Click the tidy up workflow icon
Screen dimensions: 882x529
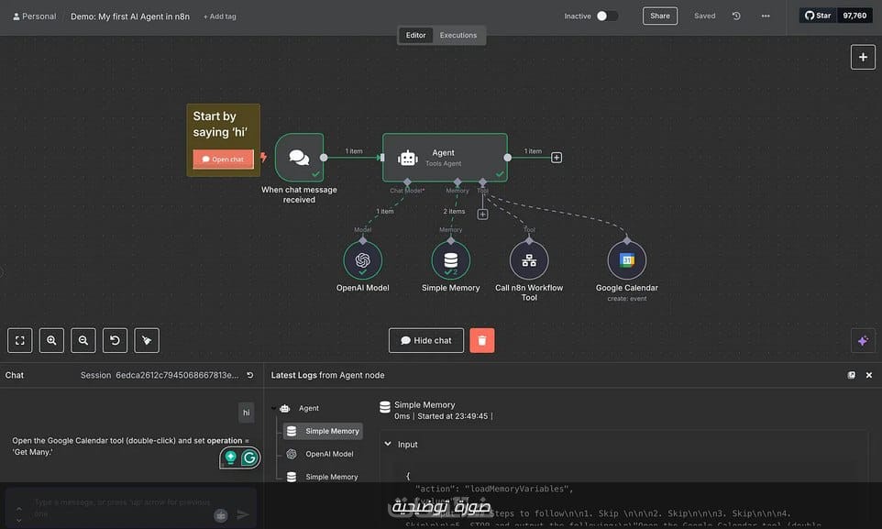[x=147, y=340]
